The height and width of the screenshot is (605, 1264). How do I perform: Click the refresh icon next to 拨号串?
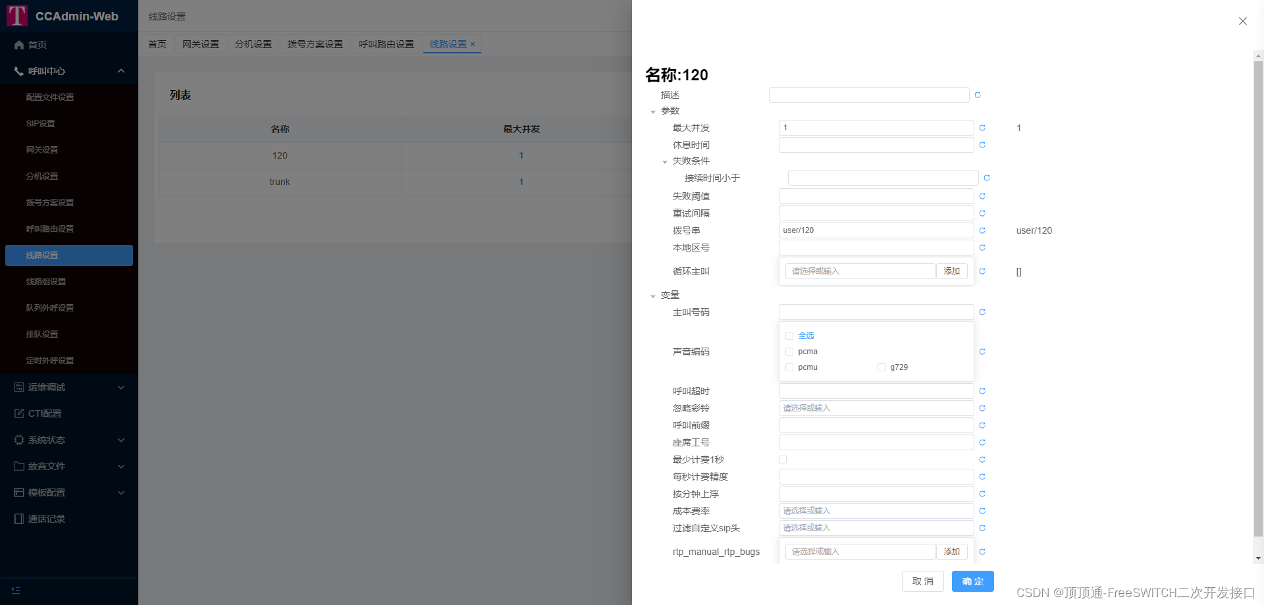[982, 230]
